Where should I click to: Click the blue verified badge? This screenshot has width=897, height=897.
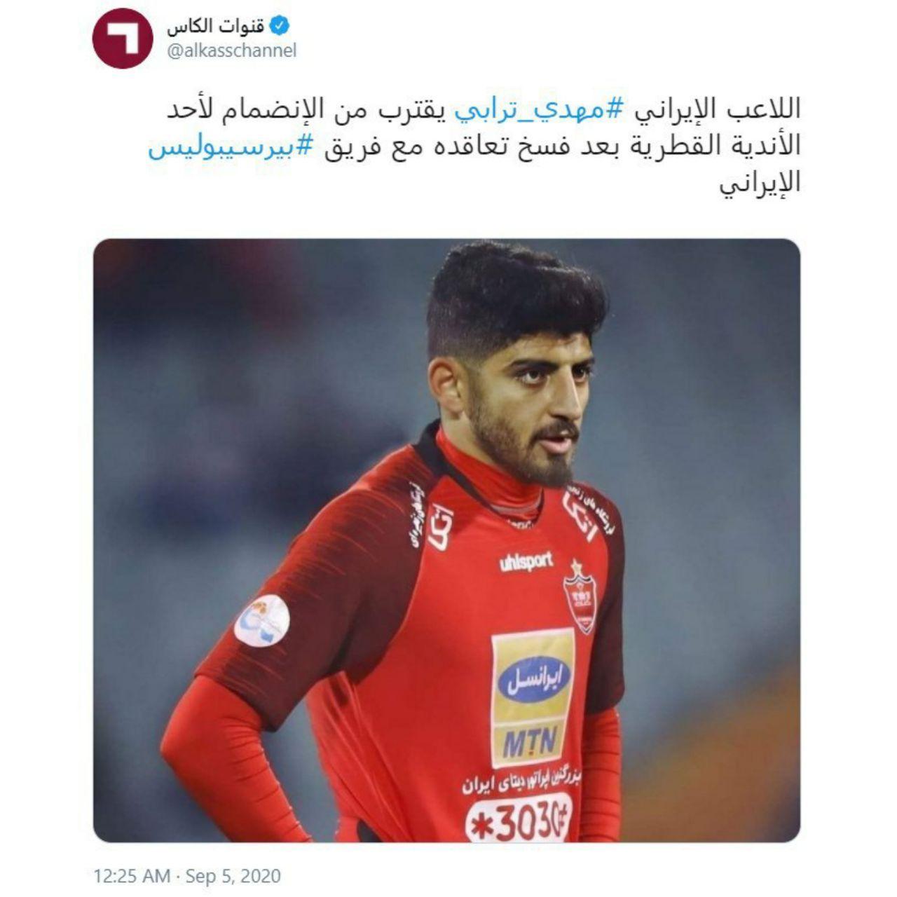[x=280, y=27]
